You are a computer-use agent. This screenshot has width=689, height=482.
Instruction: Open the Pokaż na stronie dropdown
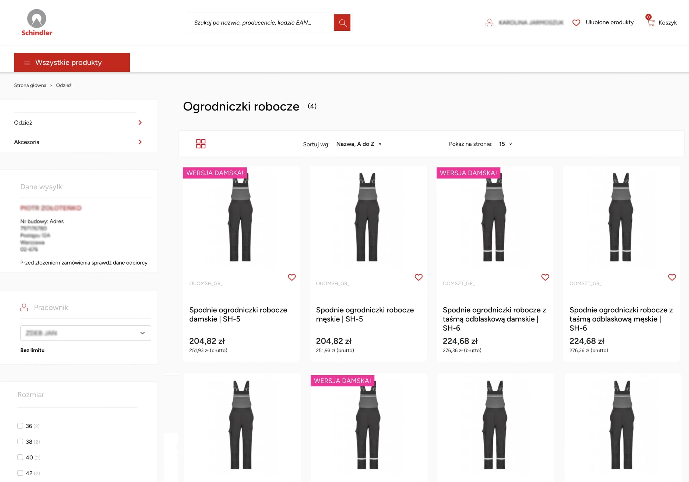[x=505, y=144]
